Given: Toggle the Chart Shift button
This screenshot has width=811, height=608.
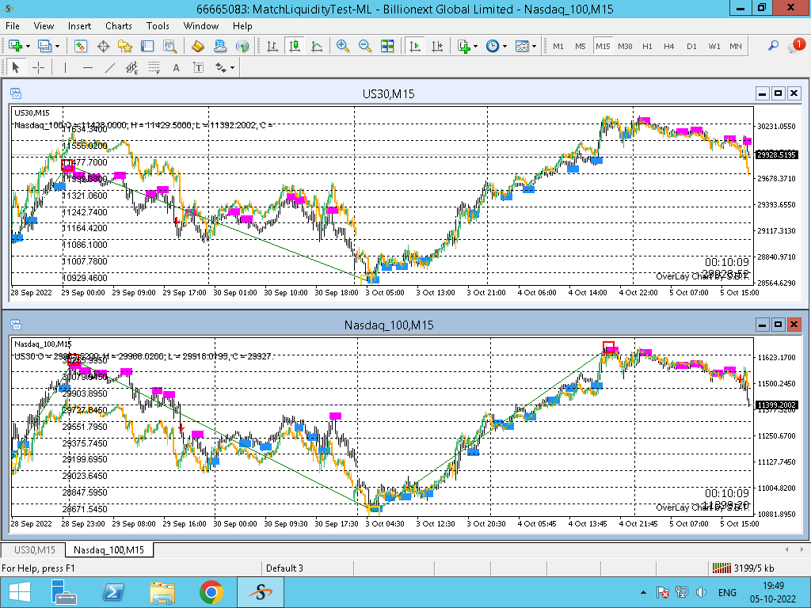Looking at the screenshot, I should tap(436, 47).
